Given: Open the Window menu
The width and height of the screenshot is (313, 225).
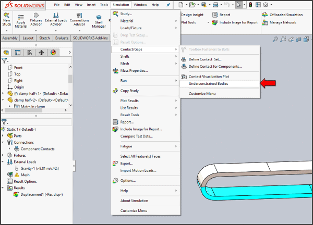Looking at the screenshot, I should [140, 5].
